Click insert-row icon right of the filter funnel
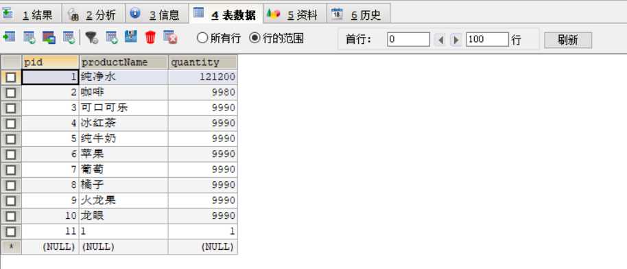This screenshot has height=269, width=627. 111,37
